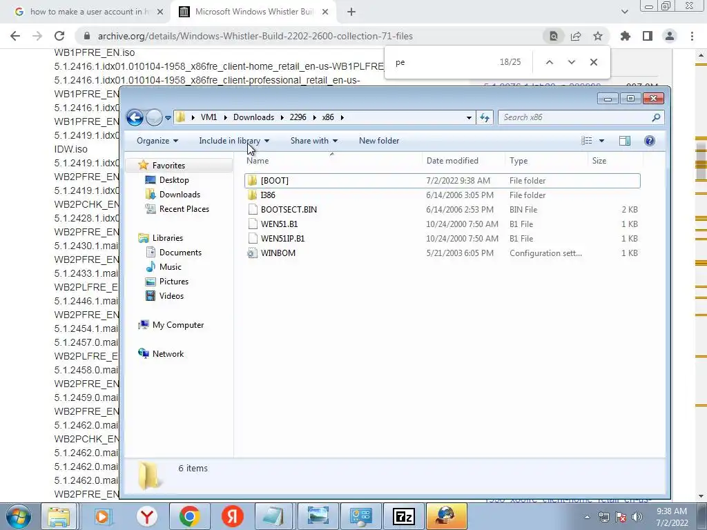This screenshot has height=530, width=707.
Task: Open the address bar history dropdown arrow
Action: (469, 117)
